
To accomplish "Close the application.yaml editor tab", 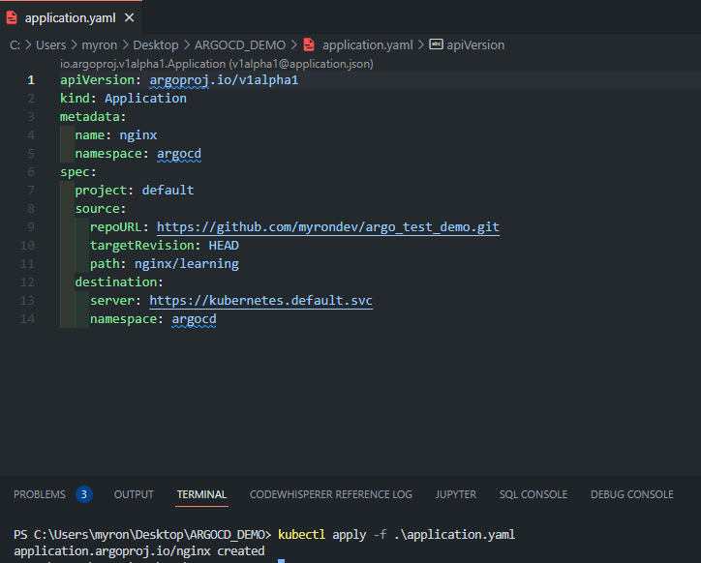I will click(x=129, y=17).
